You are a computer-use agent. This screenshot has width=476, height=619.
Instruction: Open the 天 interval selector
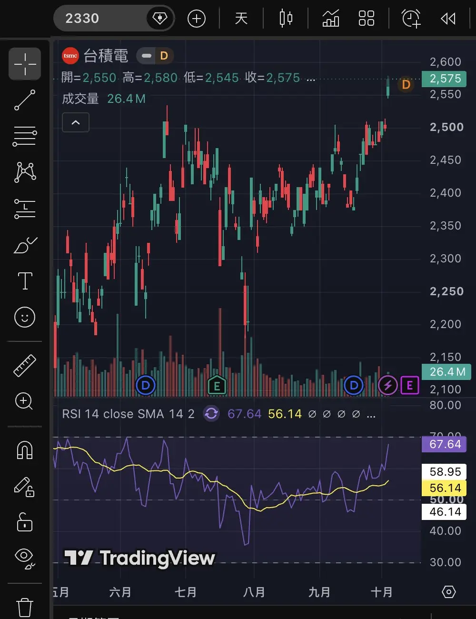[x=241, y=19]
